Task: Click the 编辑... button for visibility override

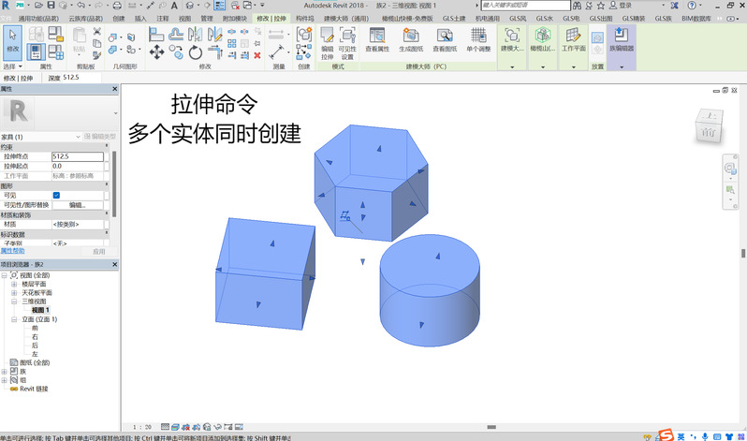Action: coord(78,204)
